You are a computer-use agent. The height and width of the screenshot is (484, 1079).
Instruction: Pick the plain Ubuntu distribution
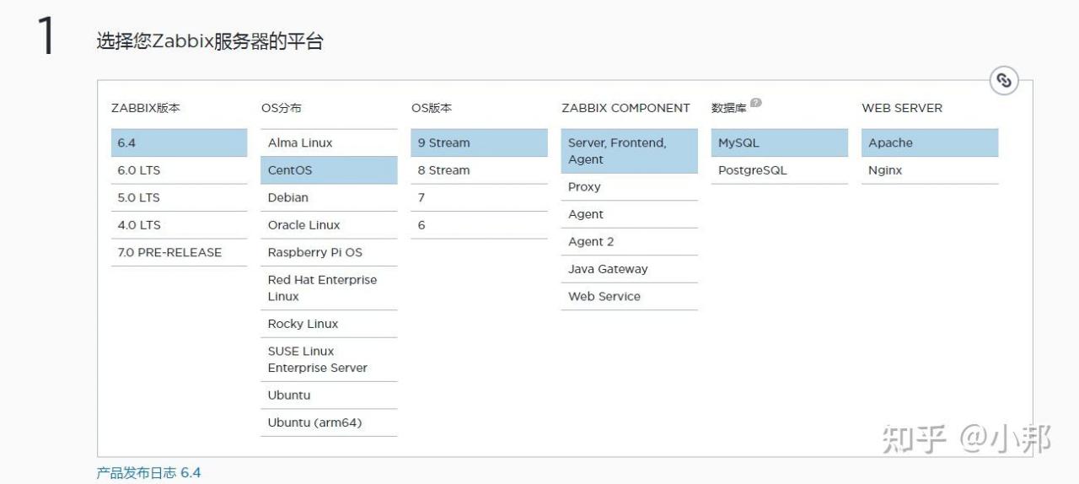[x=329, y=395]
